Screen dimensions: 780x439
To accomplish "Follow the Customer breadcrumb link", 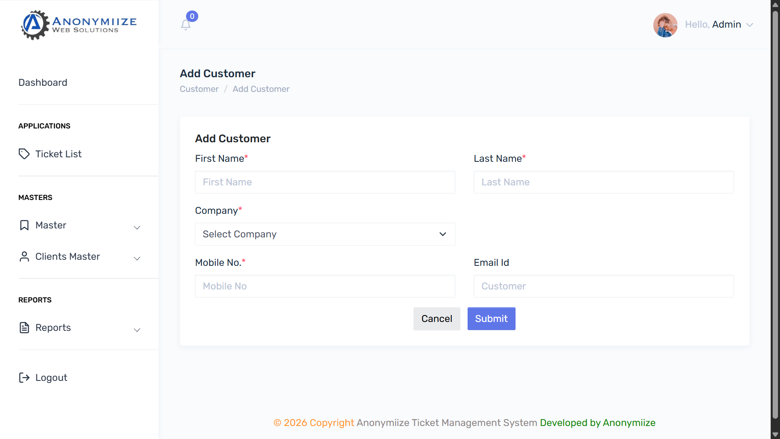I will [199, 89].
